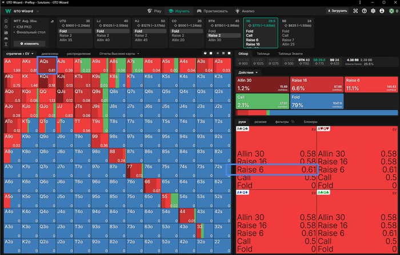Screen dimensions: 400x255
Task: Select the KK hand cell
Action: [30, 81]
